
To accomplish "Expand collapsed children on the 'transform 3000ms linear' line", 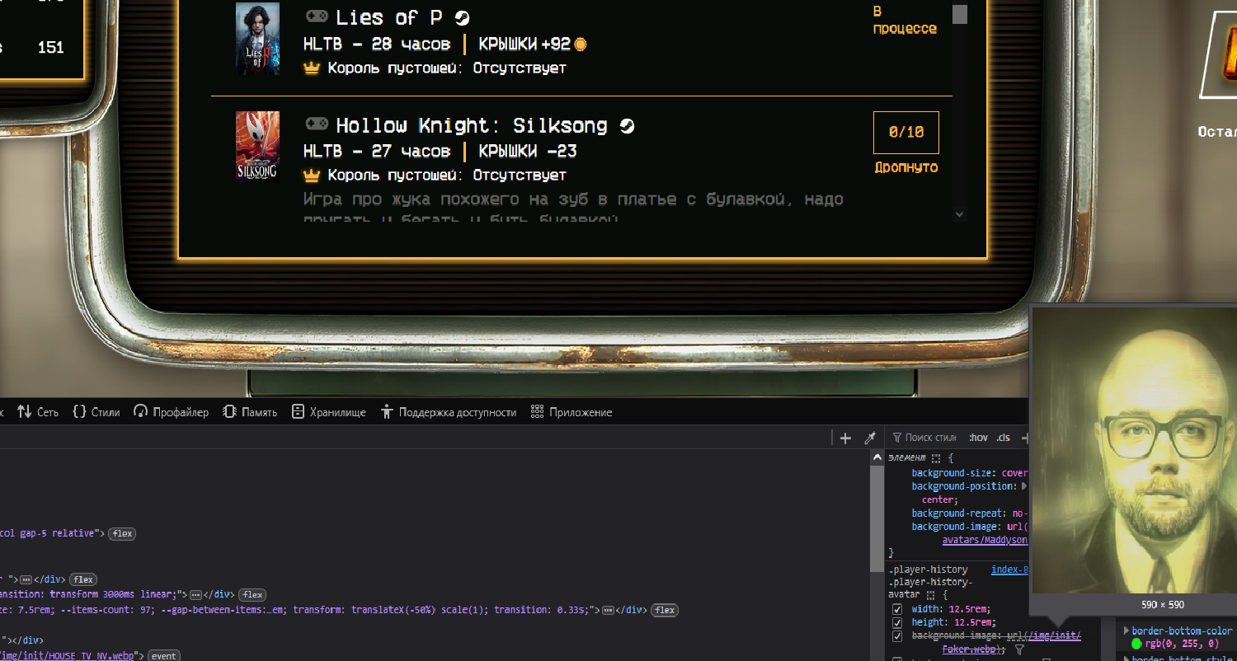I will (195, 594).
